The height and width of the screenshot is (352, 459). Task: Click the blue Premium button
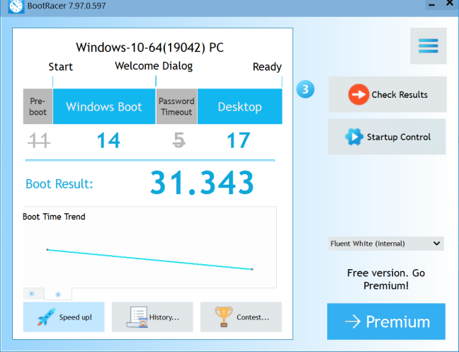pos(386,322)
